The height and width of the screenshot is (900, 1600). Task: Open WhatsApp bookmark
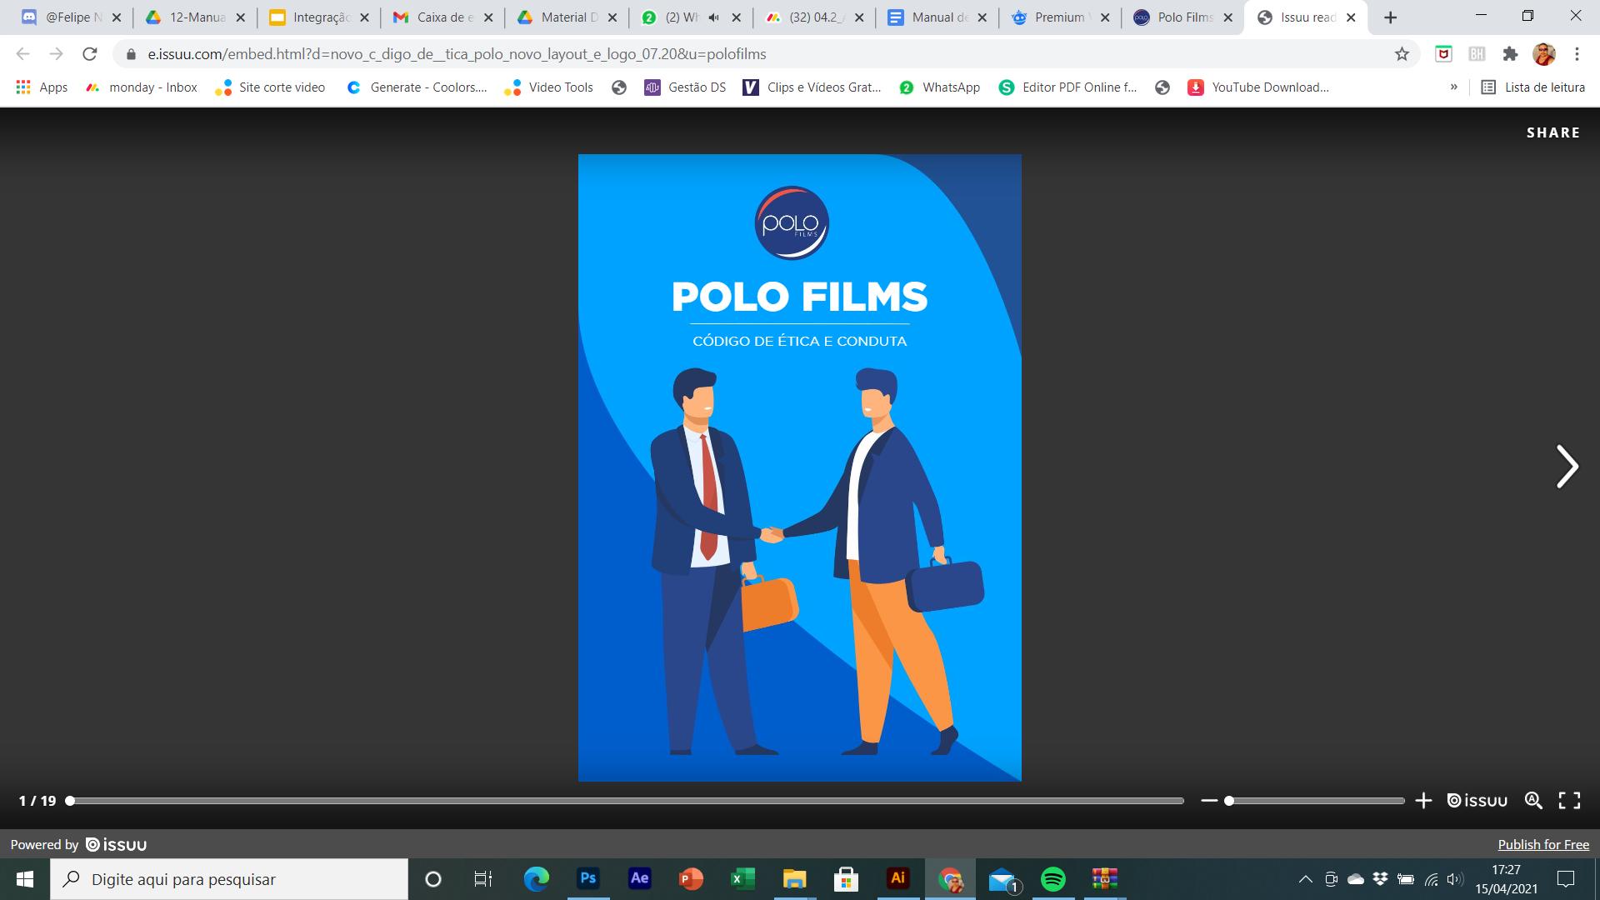(939, 87)
